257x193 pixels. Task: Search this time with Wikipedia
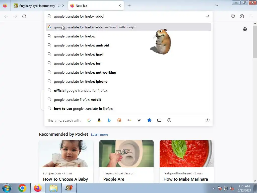pos(139,120)
